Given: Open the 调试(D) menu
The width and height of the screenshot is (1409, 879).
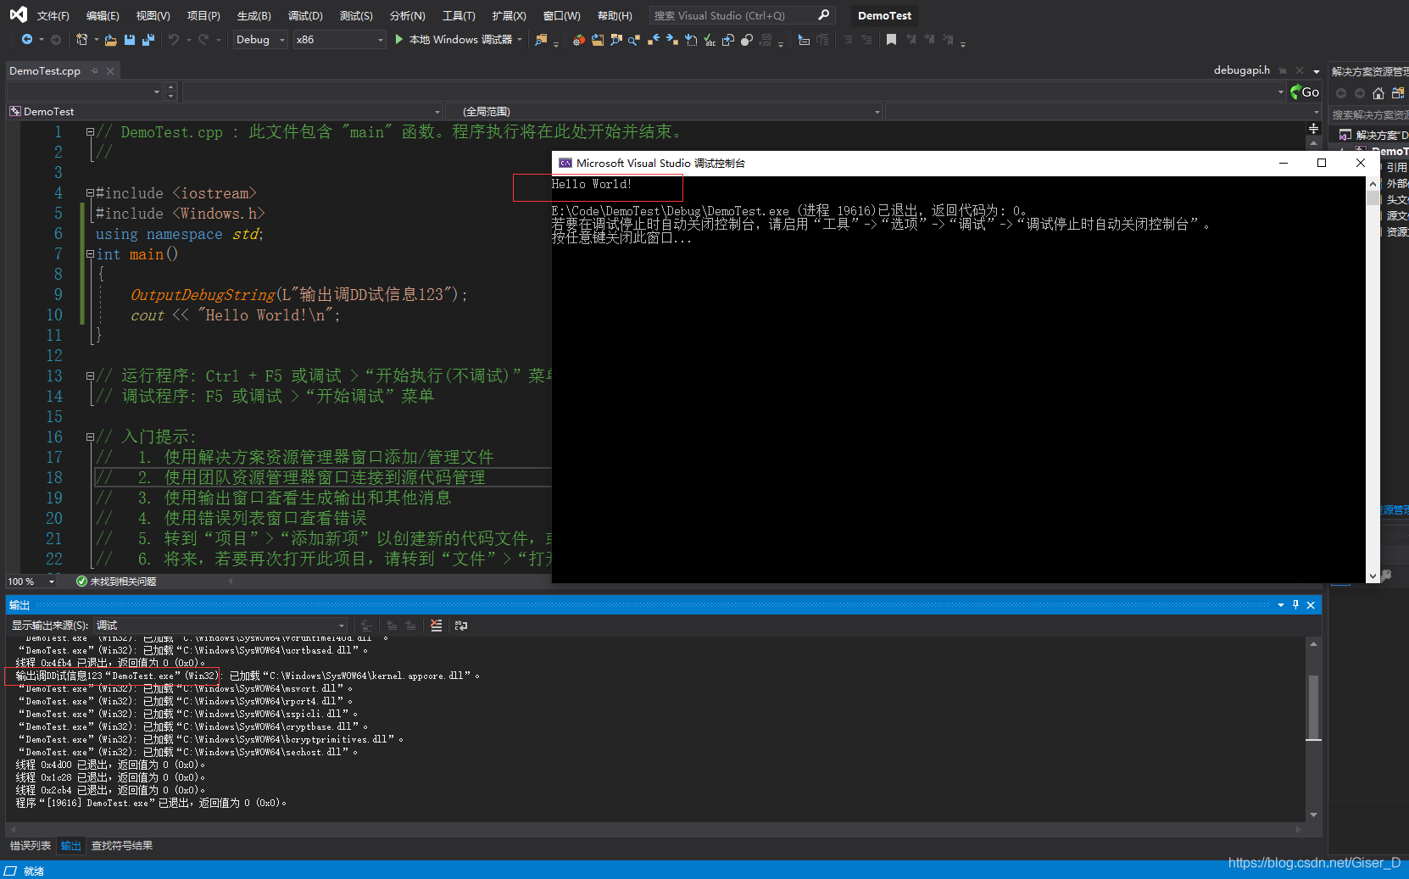Looking at the screenshot, I should point(305,16).
